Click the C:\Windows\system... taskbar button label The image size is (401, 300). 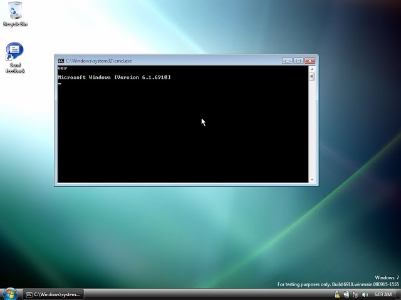pyautogui.click(x=57, y=294)
